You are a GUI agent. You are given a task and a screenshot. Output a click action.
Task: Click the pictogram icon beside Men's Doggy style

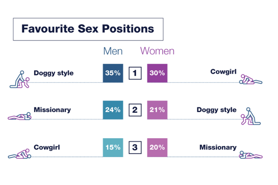click(20, 79)
